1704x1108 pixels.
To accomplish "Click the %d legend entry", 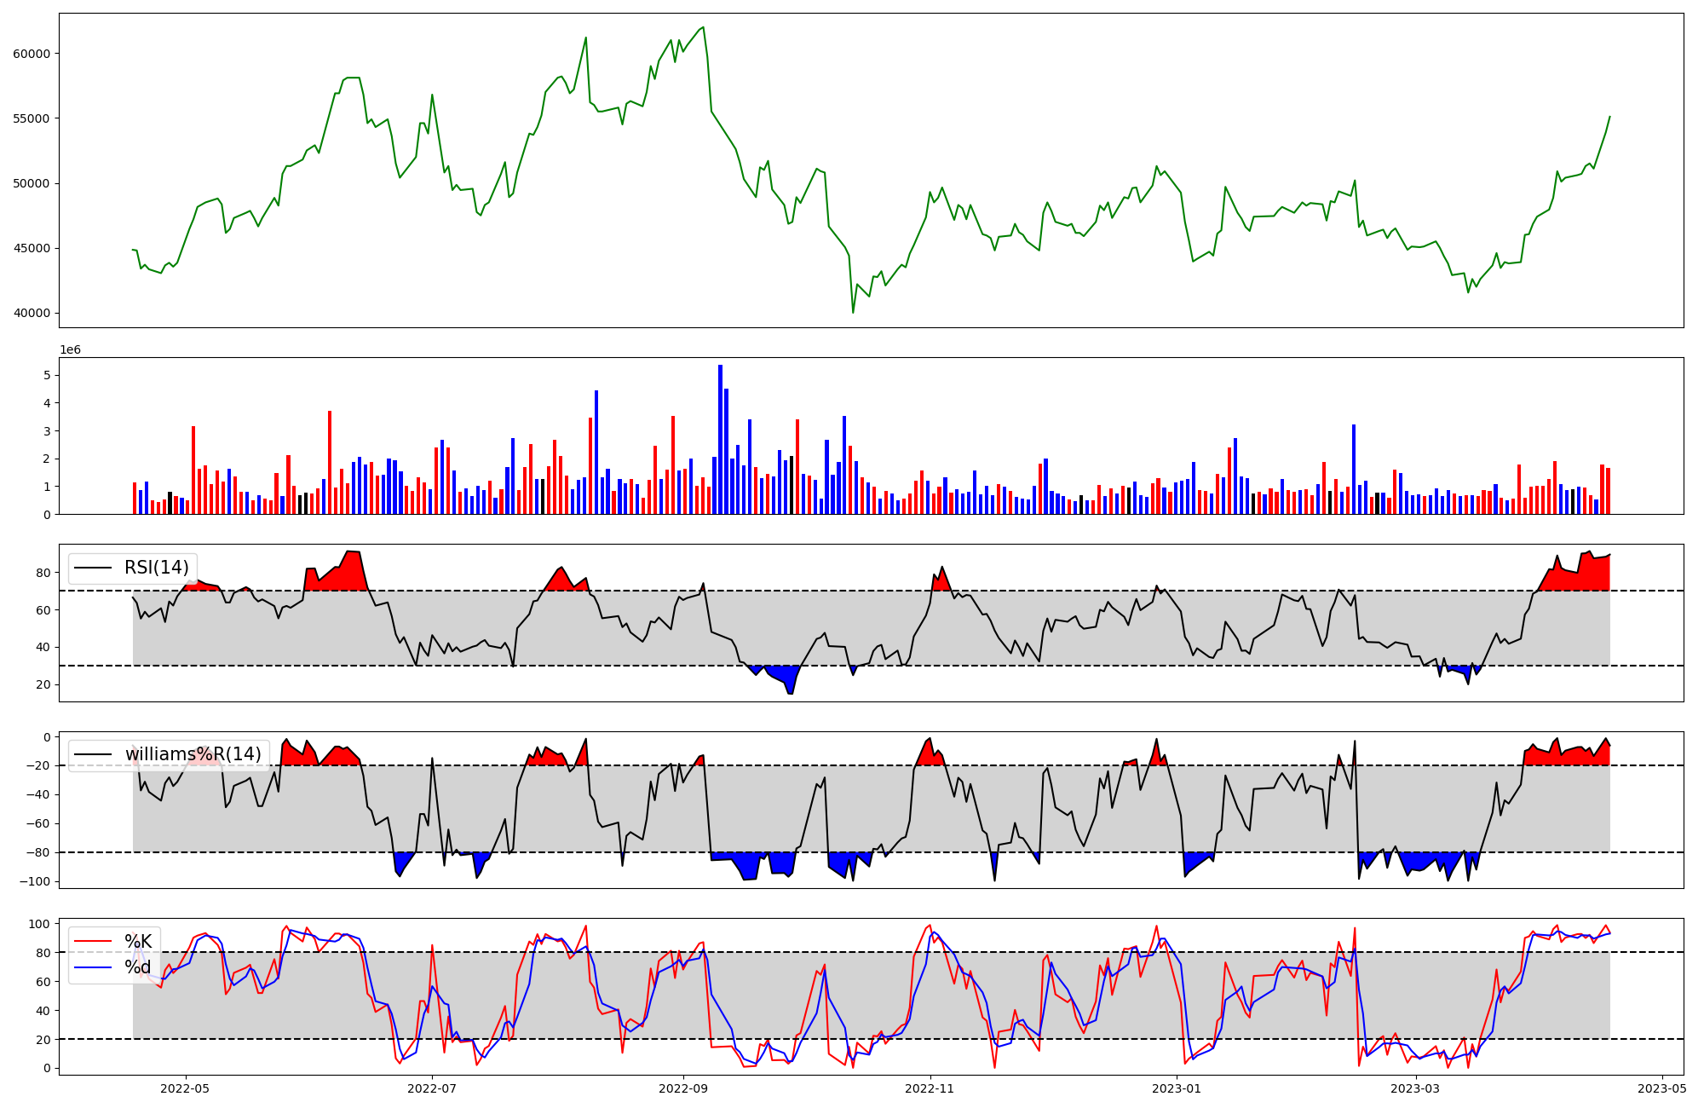I will 138,967.
